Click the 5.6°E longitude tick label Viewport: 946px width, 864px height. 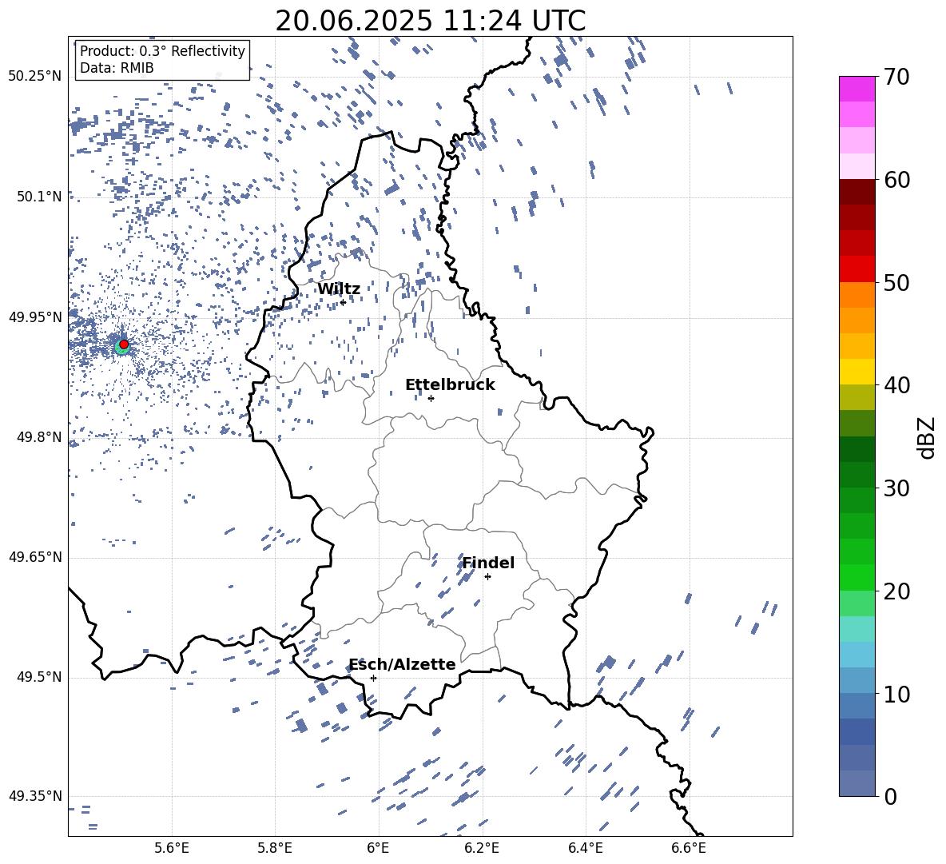[x=172, y=849]
